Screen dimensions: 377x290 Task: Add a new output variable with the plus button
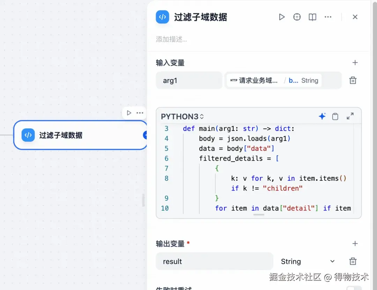355,244
